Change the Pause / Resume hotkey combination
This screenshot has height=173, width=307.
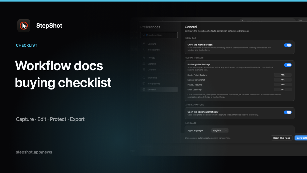point(283,85)
